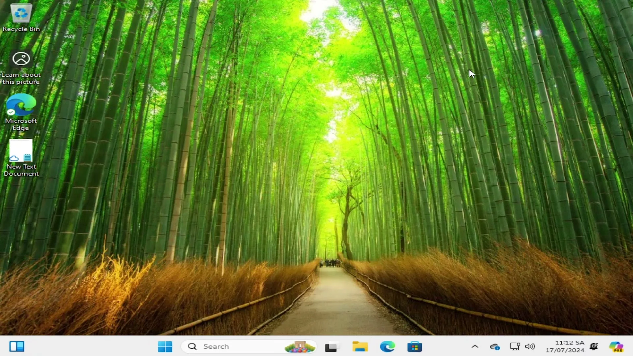Expand the hidden system tray icons chevron
Image resolution: width=633 pixels, height=356 pixels.
(475, 346)
